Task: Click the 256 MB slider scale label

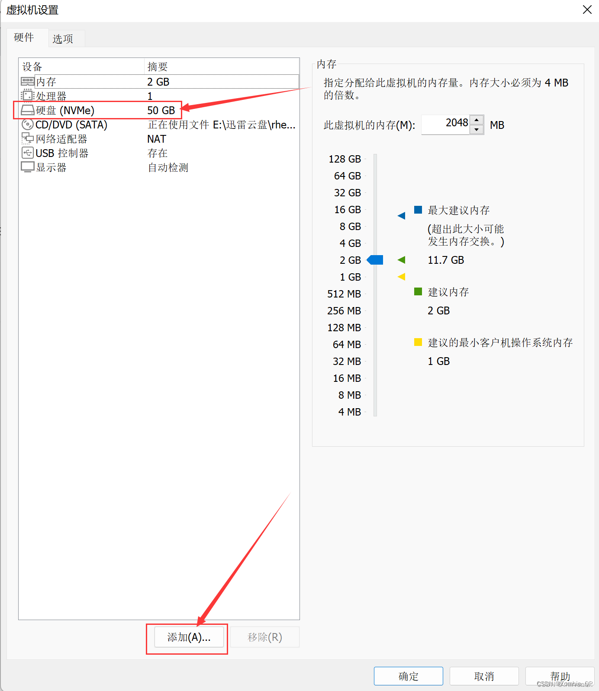Action: (x=344, y=311)
